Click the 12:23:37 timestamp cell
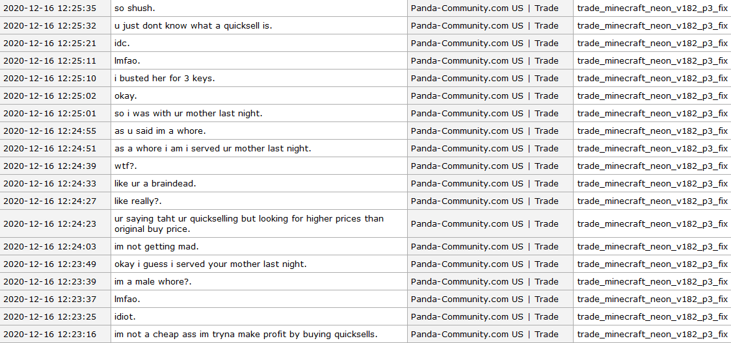The width and height of the screenshot is (731, 343). (49, 299)
